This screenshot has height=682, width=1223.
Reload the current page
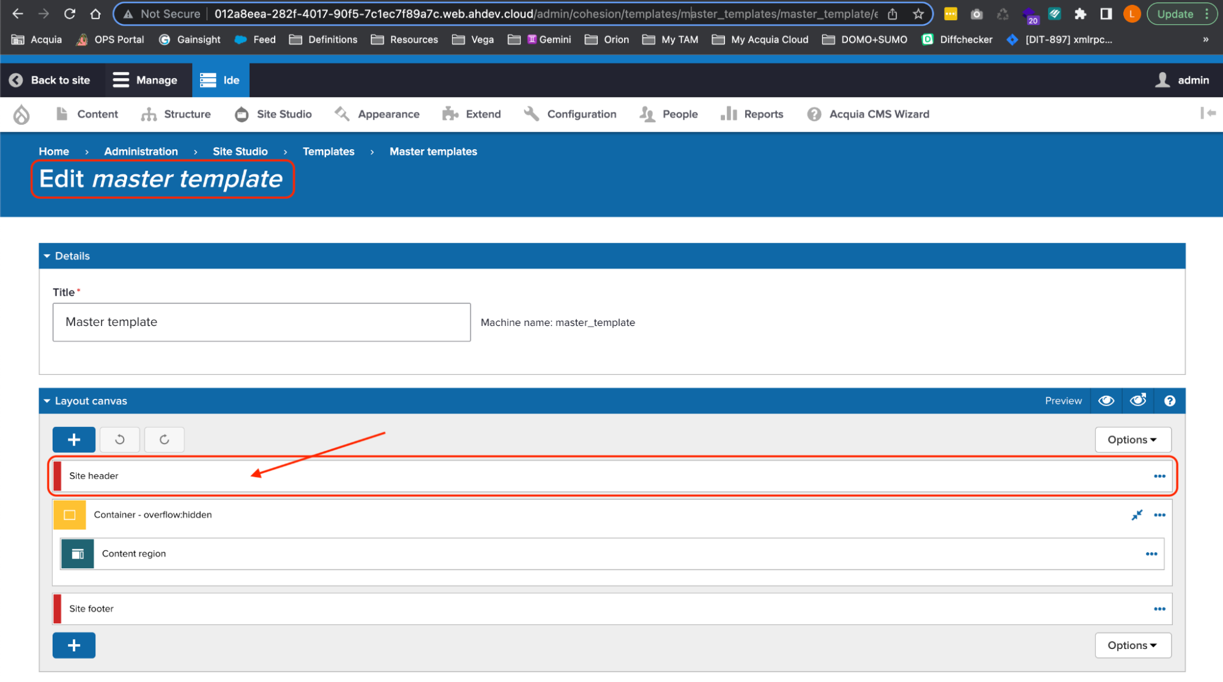[x=70, y=13]
